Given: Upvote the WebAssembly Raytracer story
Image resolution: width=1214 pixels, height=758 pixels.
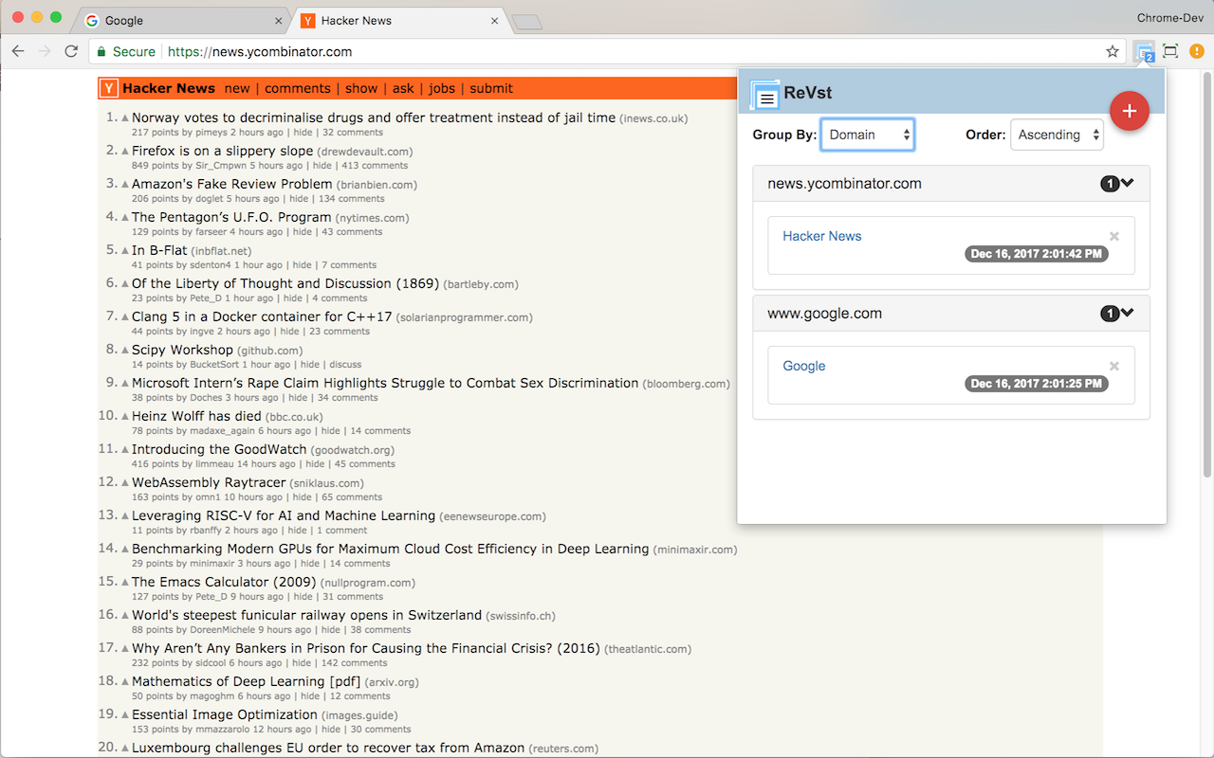Looking at the screenshot, I should 124,483.
